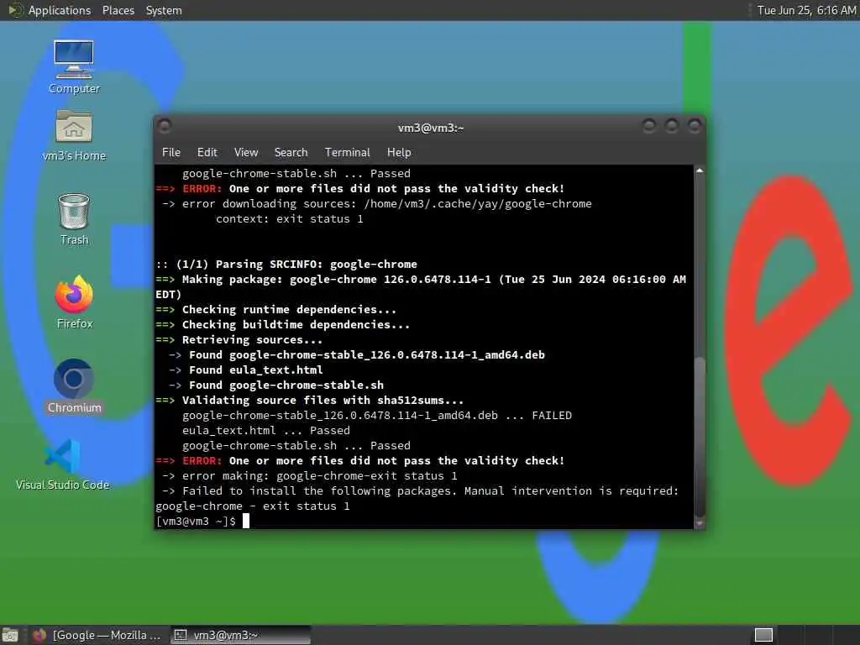
Task: Click the clock showing Tue Jun 25
Action: [806, 10]
